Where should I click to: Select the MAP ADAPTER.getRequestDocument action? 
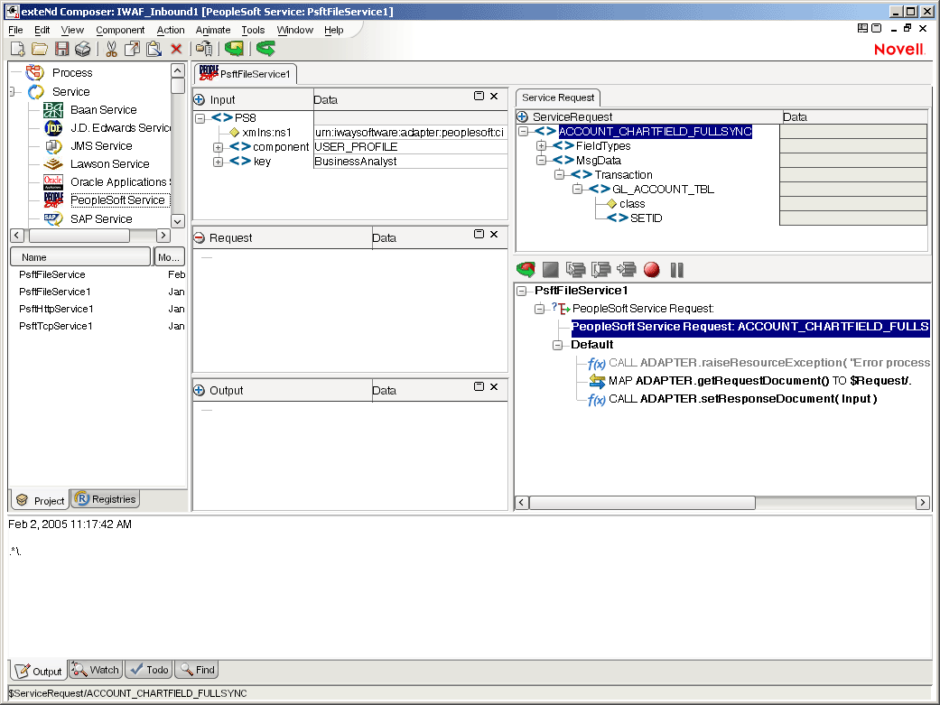coord(759,381)
